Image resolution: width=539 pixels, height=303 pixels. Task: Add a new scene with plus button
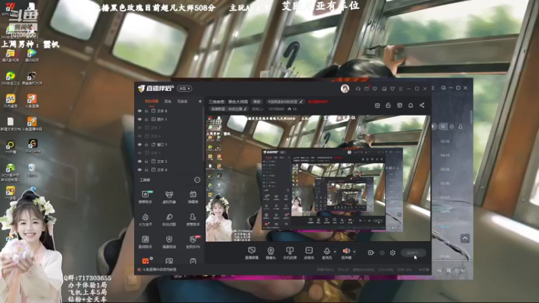200,102
